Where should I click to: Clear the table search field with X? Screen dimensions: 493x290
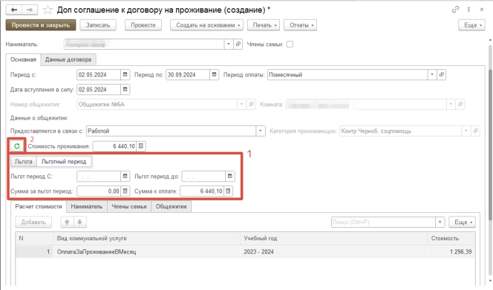[x=440, y=222]
